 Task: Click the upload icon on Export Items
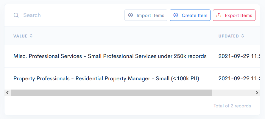tap(219, 15)
